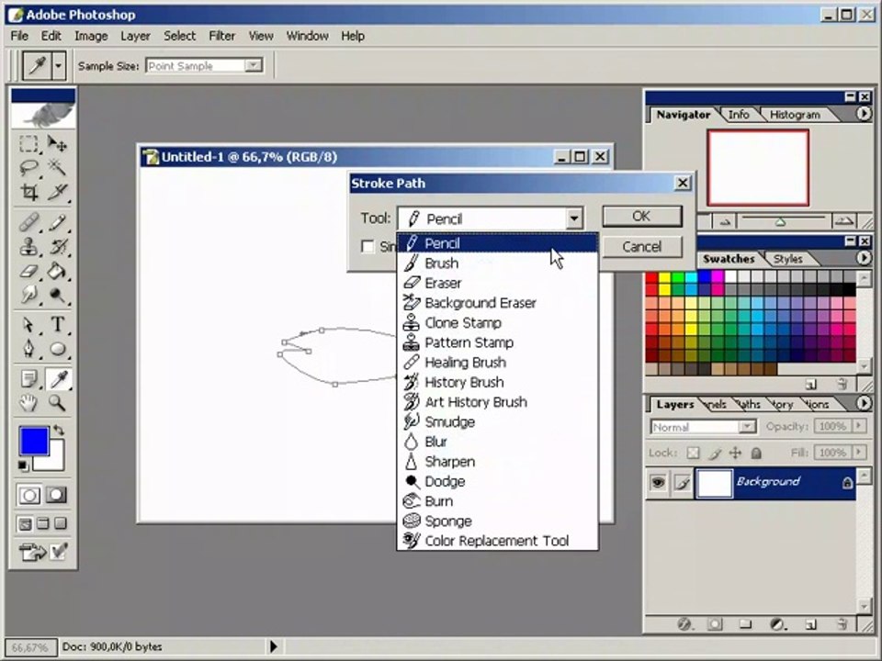This screenshot has width=882, height=661.
Task: Open the Select menu
Action: tap(179, 36)
